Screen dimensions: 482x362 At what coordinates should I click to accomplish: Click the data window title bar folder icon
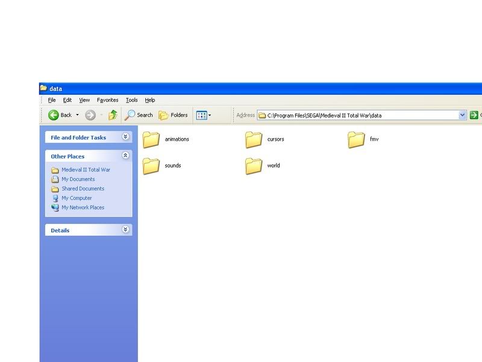[43, 88]
